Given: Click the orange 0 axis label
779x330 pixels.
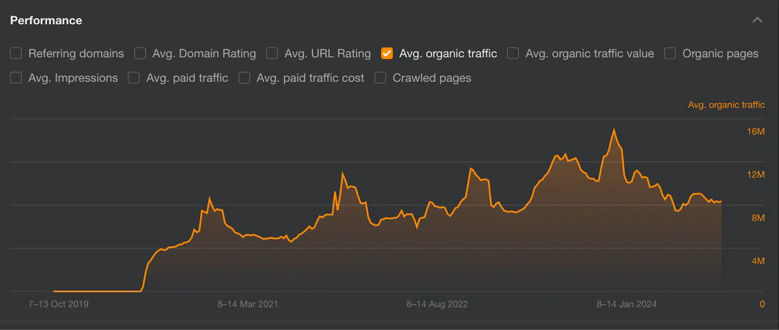Looking at the screenshot, I should pyautogui.click(x=762, y=304).
